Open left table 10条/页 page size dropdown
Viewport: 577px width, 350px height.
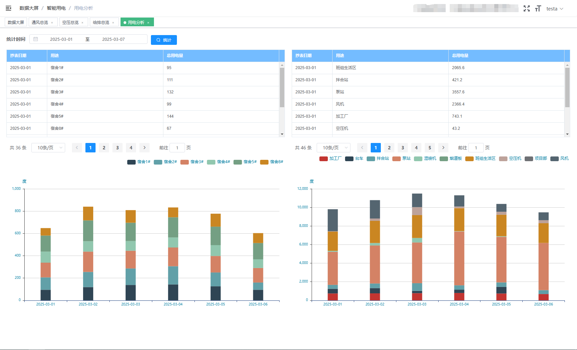pyautogui.click(x=48, y=148)
